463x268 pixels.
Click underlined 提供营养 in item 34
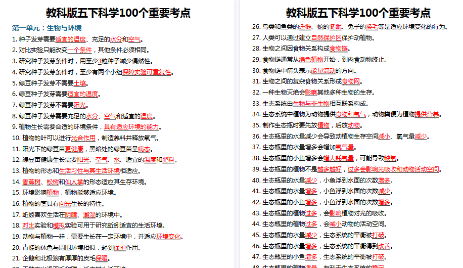point(427,114)
